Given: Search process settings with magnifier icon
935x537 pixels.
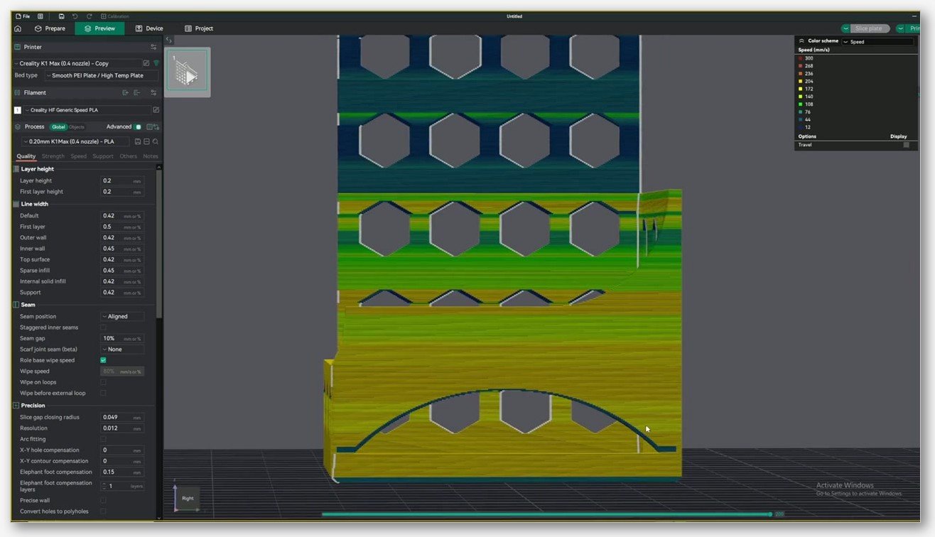Looking at the screenshot, I should [155, 141].
